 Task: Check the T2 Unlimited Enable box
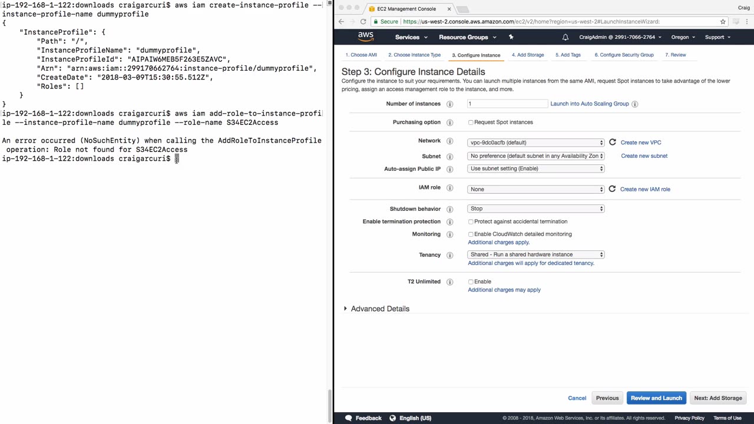[471, 282]
